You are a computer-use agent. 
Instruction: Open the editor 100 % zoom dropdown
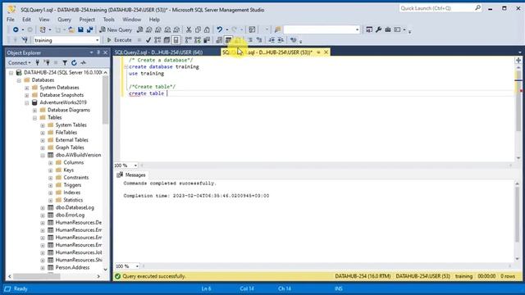click(x=135, y=166)
